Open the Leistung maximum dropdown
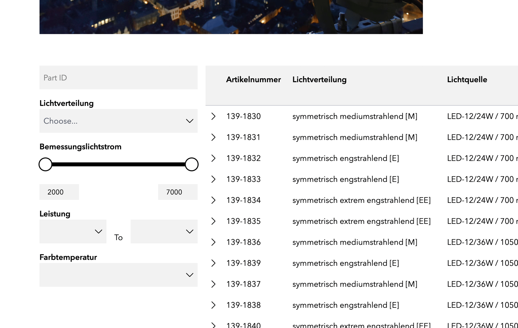 (164, 231)
